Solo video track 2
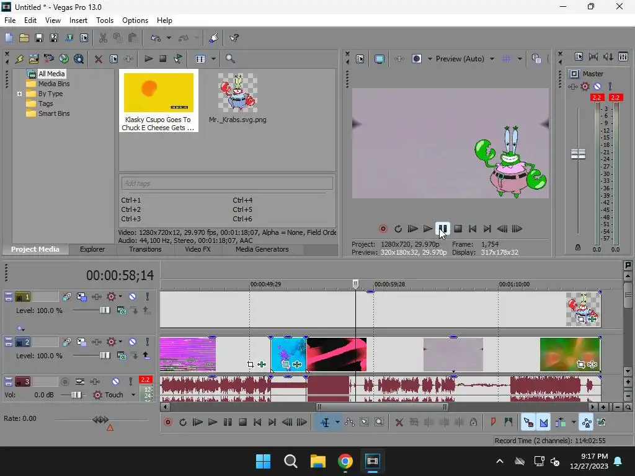This screenshot has width=635, height=476. (x=148, y=342)
